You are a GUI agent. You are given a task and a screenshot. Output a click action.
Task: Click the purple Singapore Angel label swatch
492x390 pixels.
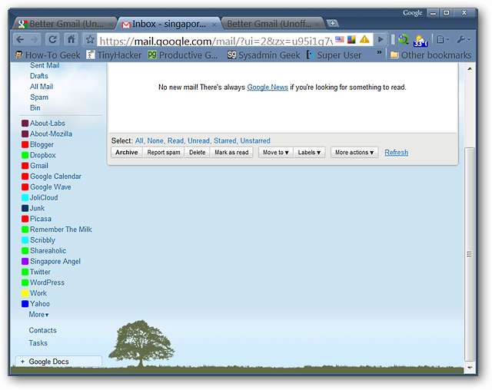click(25, 262)
